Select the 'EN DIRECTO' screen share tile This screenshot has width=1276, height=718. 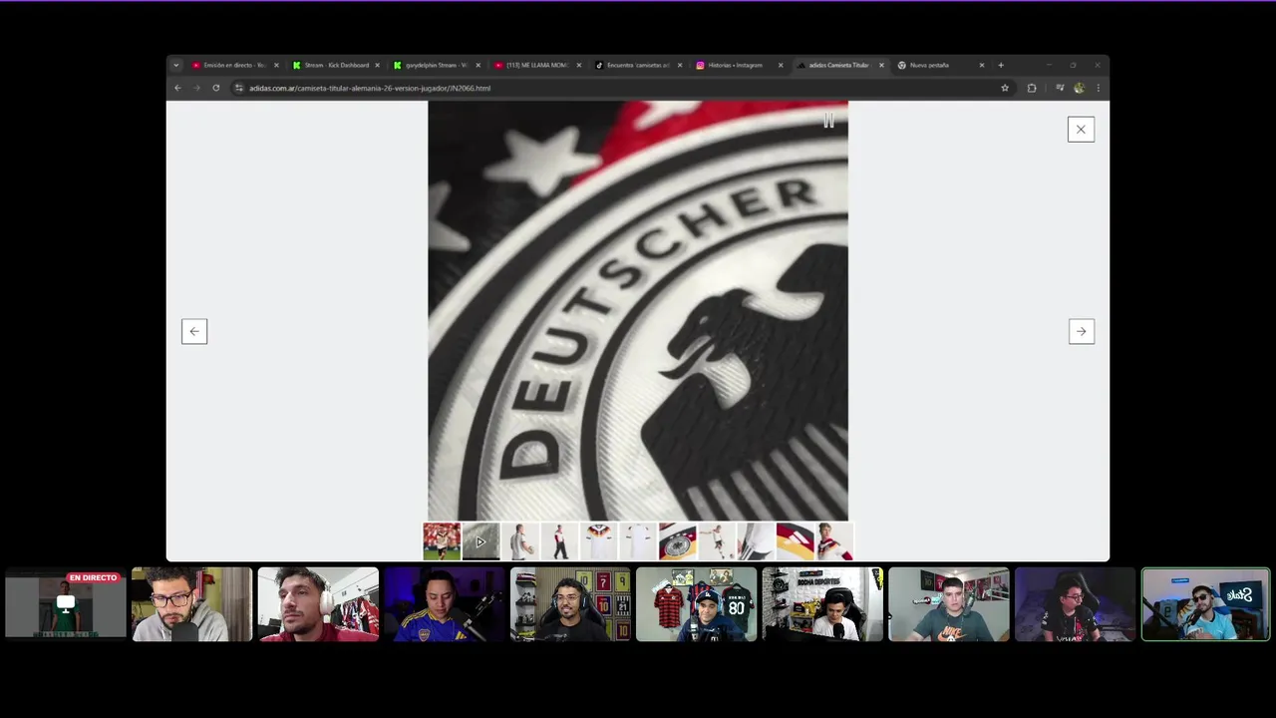tap(66, 604)
